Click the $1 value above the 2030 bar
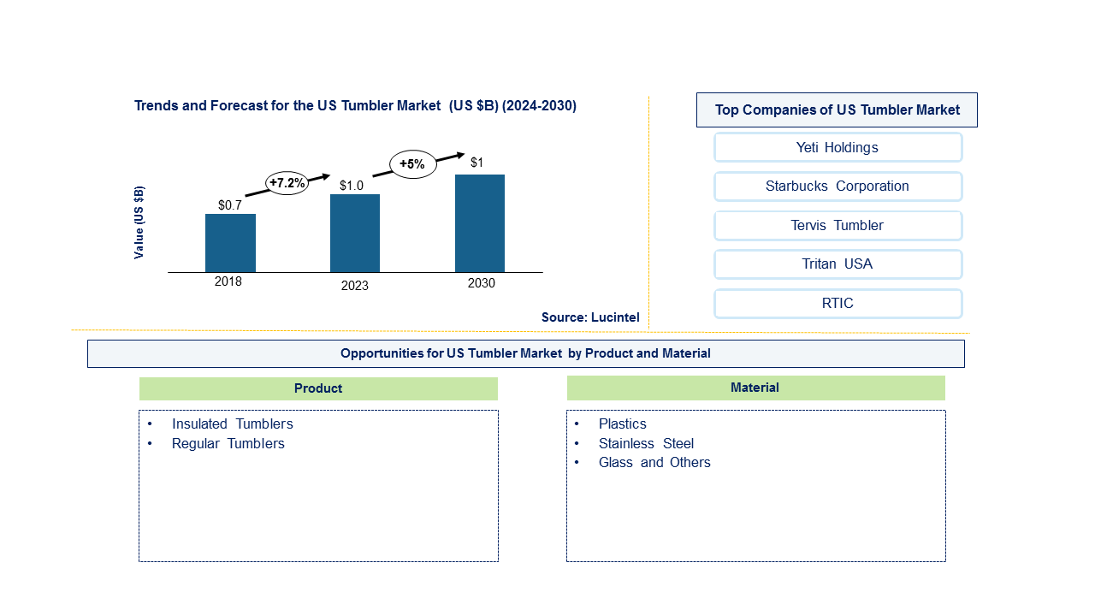This screenshot has width=1095, height=616. [477, 163]
